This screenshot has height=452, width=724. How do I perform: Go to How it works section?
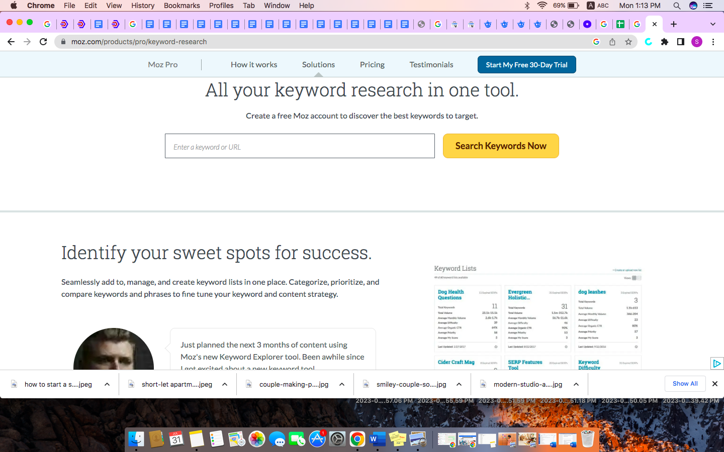click(x=254, y=65)
